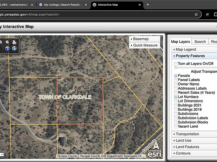Click the Palisades Dr road label

click(149, 145)
